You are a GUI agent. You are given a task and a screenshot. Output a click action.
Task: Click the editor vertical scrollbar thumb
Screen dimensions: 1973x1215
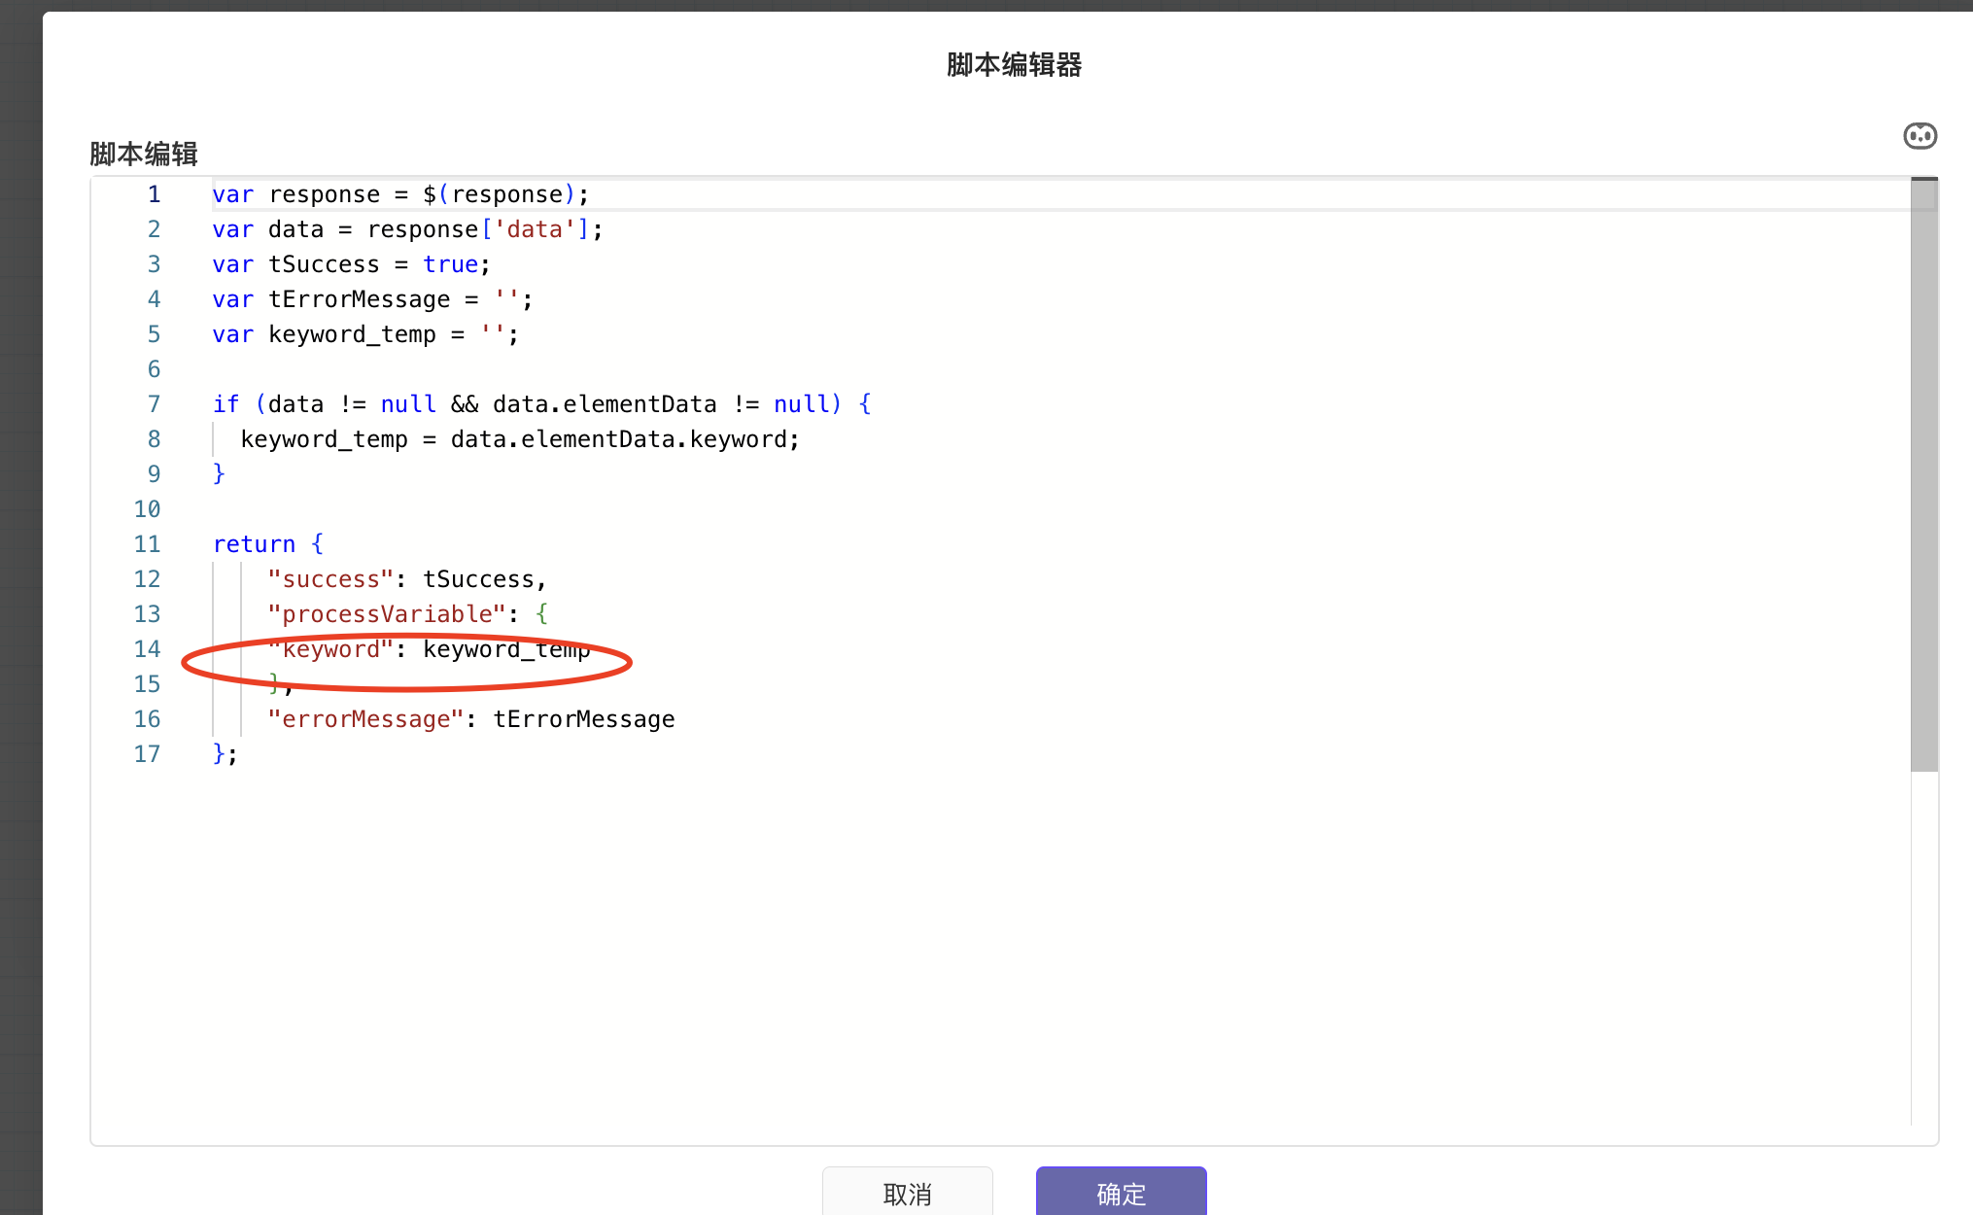[x=1923, y=474]
